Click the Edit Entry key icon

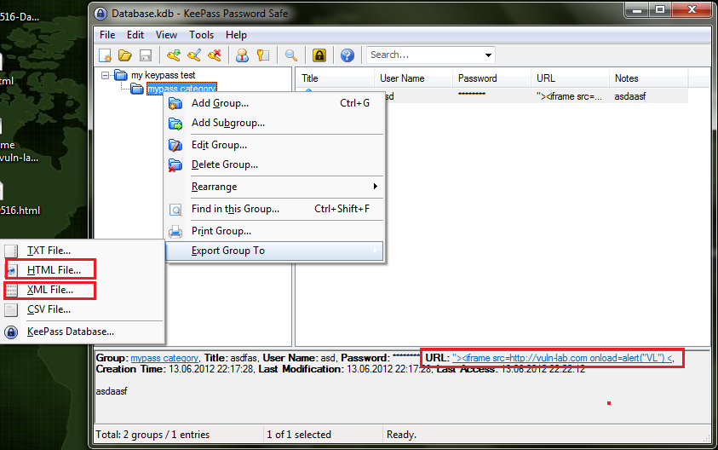pyautogui.click(x=194, y=55)
